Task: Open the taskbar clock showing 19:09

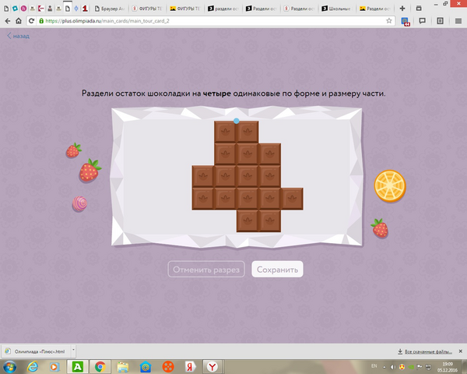Action: click(448, 367)
